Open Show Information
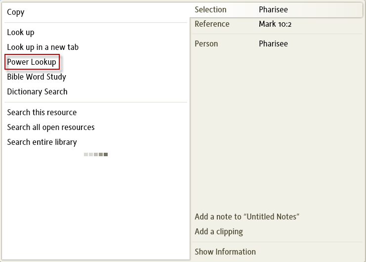 tap(225, 252)
